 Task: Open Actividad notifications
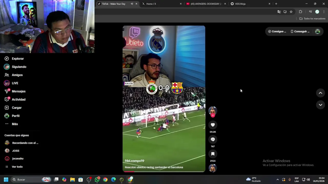tap(15, 99)
